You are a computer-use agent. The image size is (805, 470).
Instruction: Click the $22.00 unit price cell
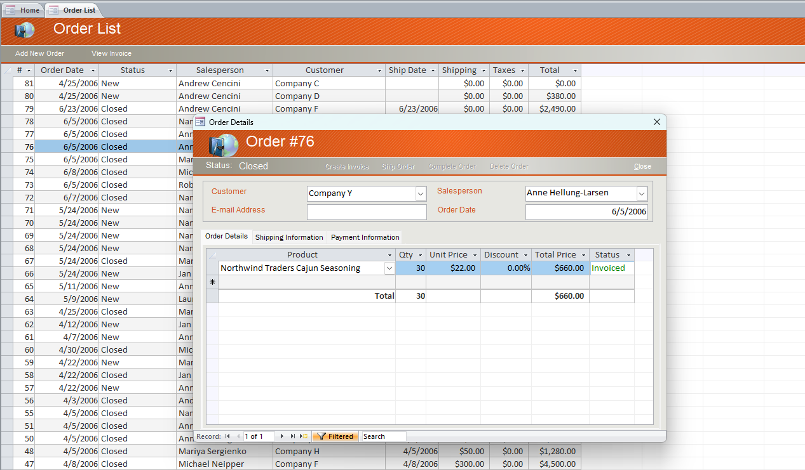point(453,268)
